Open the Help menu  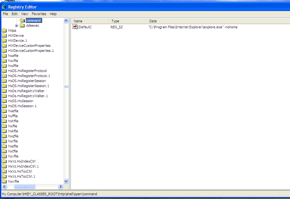[x=53, y=14]
